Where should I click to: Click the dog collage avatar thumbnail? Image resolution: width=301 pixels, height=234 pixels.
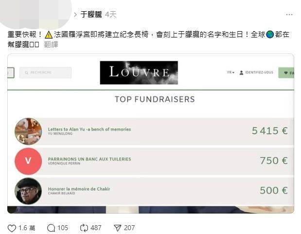(28, 131)
